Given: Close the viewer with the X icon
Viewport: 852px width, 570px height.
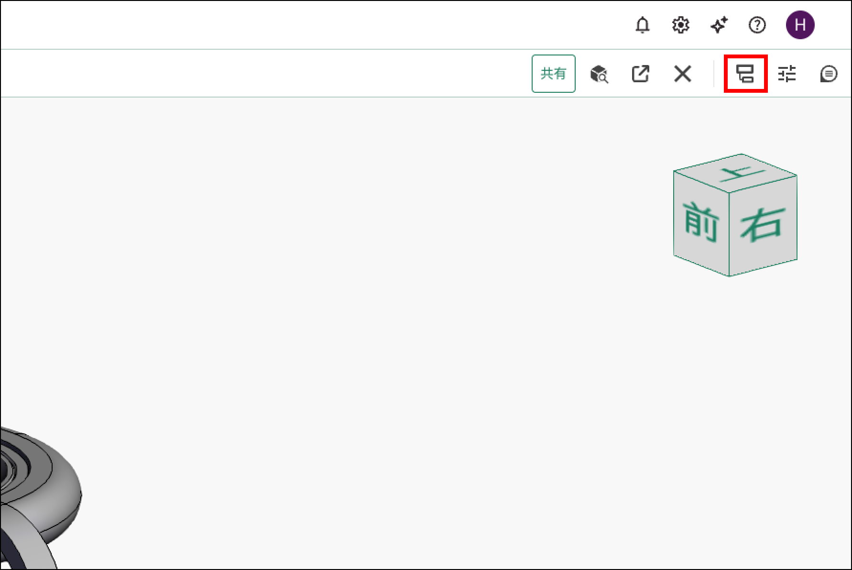Looking at the screenshot, I should coord(682,74).
